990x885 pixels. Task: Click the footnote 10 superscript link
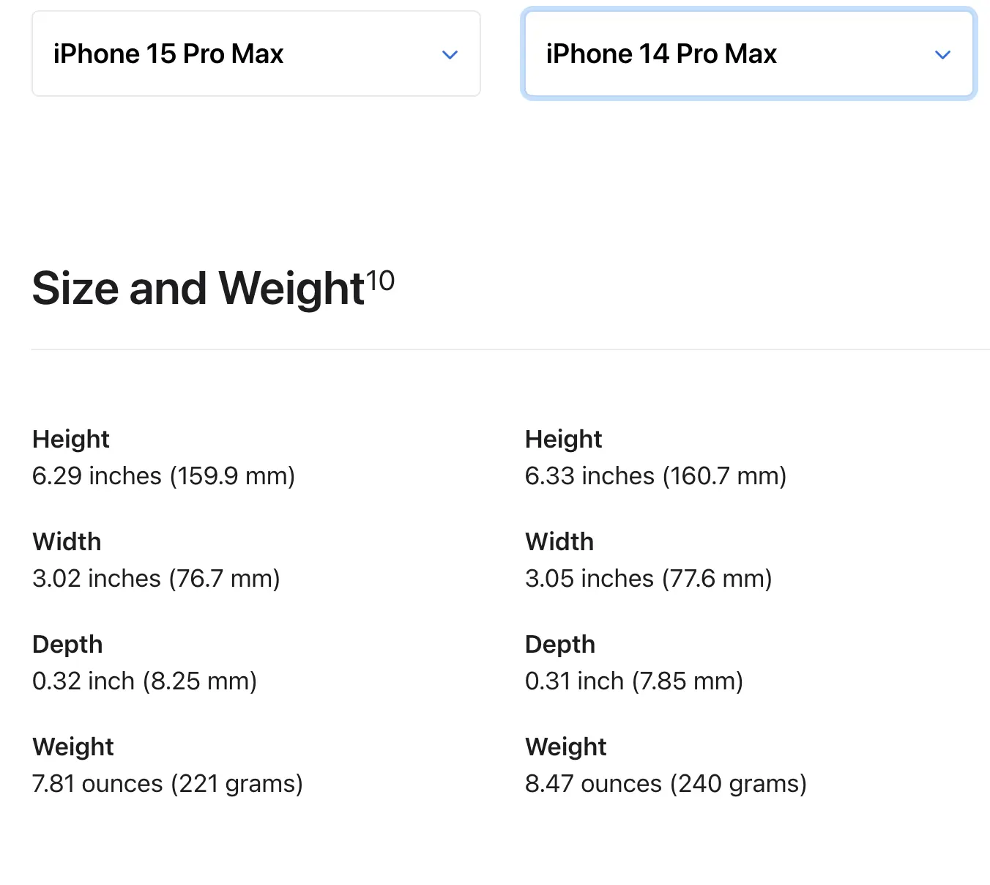click(x=382, y=280)
